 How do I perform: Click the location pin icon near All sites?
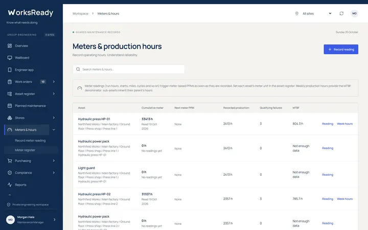296,13
